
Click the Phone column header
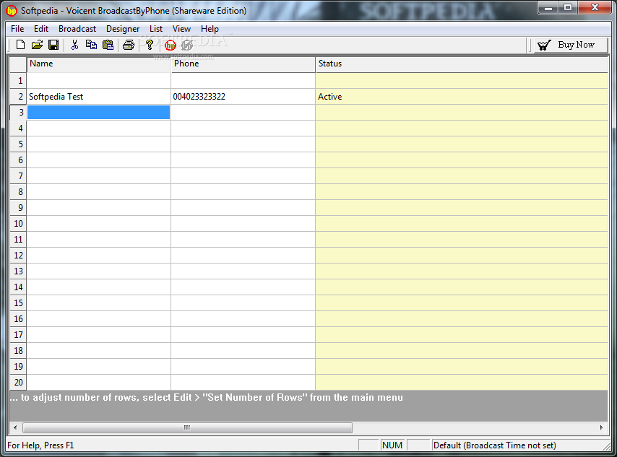point(243,64)
